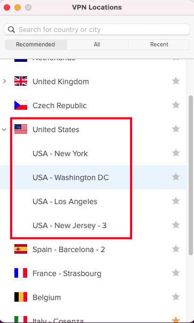
Task: Favorite United Kingdom with its star
Action: (176, 81)
